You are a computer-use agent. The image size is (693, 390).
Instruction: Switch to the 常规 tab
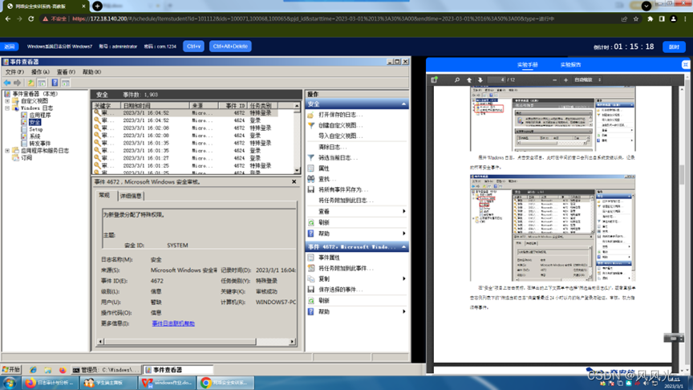pyautogui.click(x=104, y=195)
